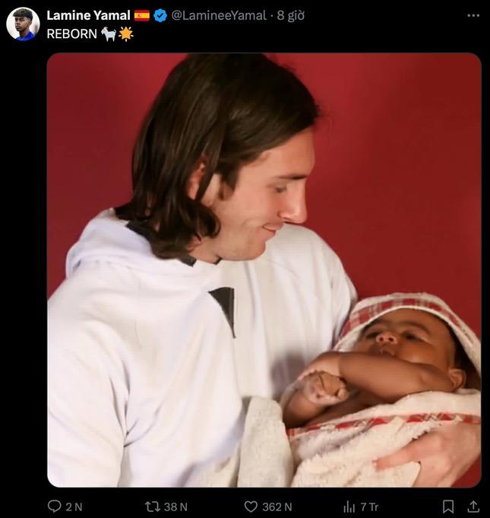Screen dimensions: 490x518
Task: Open the attached photo of man holding baby
Action: 264,269
